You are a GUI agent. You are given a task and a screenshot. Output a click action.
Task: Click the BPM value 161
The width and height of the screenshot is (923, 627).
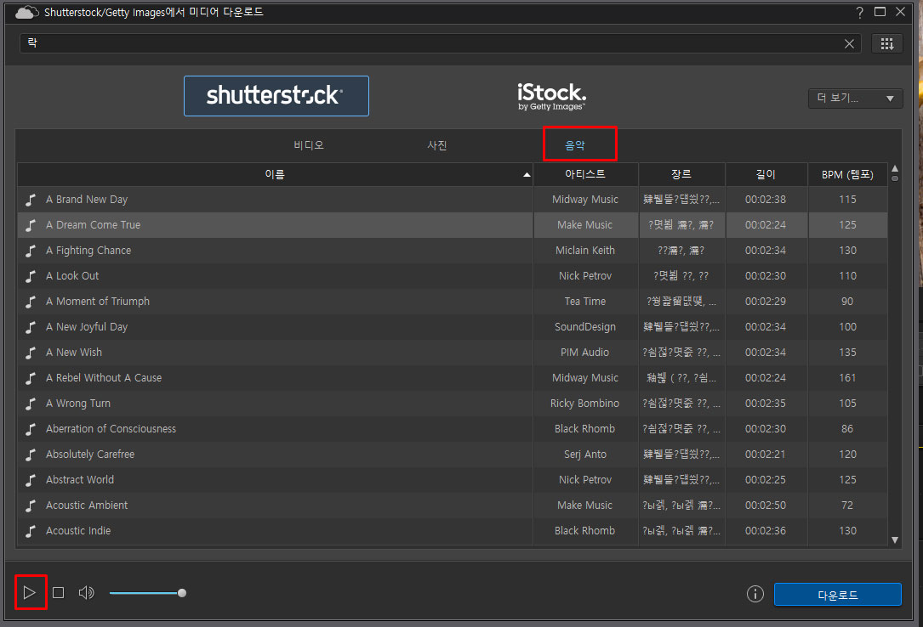(x=847, y=378)
